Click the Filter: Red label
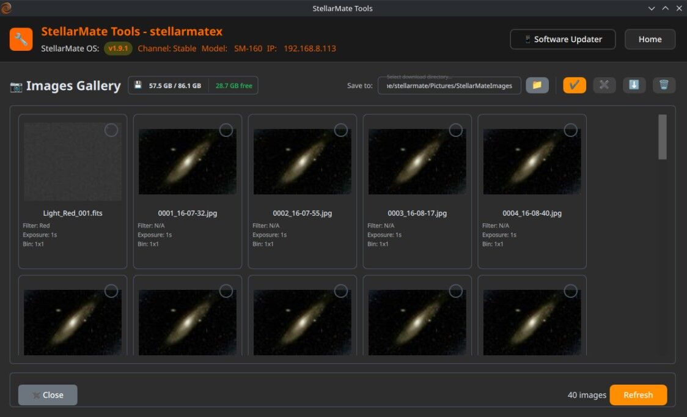Screen dimensions: 687x417 [36, 226]
